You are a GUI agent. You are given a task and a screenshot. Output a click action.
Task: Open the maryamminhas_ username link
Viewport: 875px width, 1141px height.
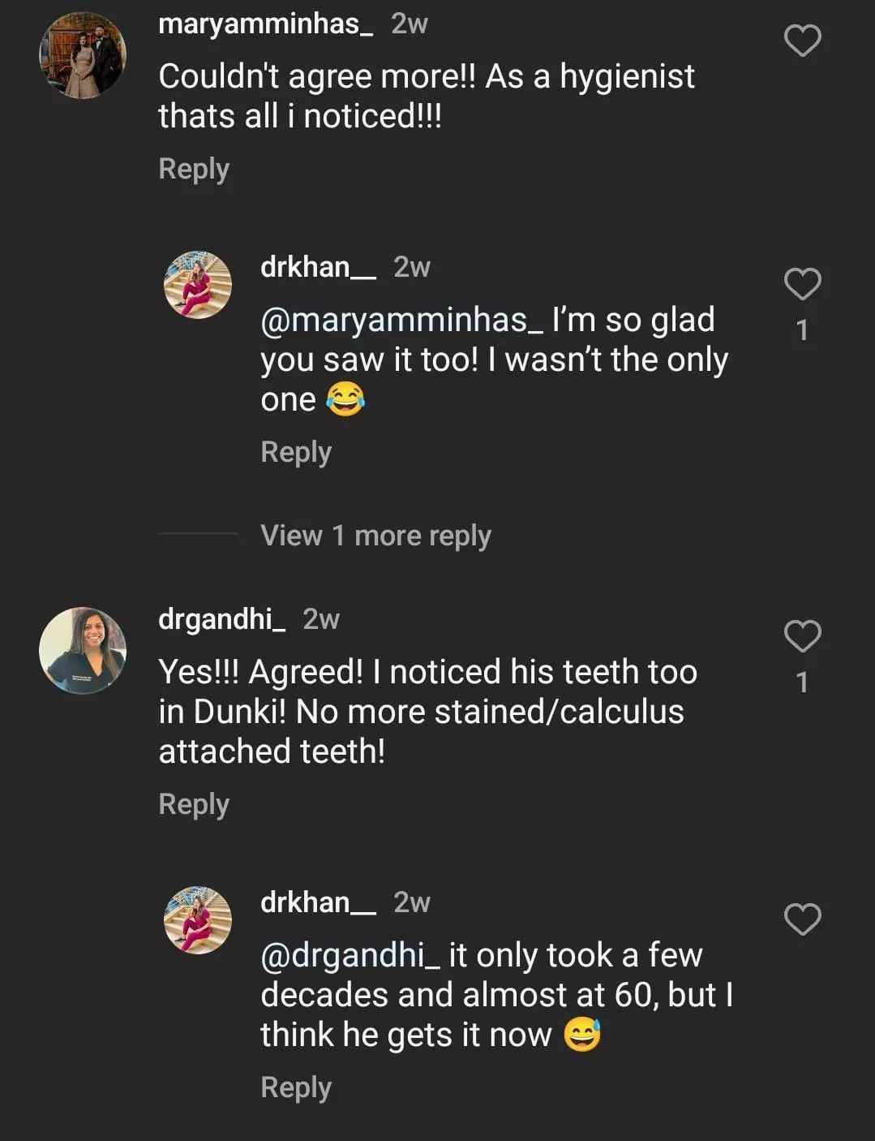click(x=265, y=24)
